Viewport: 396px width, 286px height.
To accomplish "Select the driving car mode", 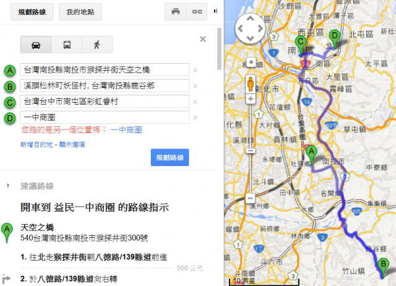I will pyautogui.click(x=36, y=45).
